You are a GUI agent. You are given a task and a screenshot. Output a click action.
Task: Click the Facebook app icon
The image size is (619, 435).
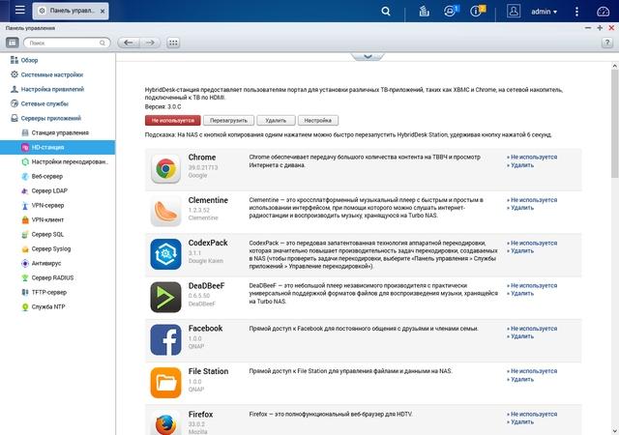[165, 340]
